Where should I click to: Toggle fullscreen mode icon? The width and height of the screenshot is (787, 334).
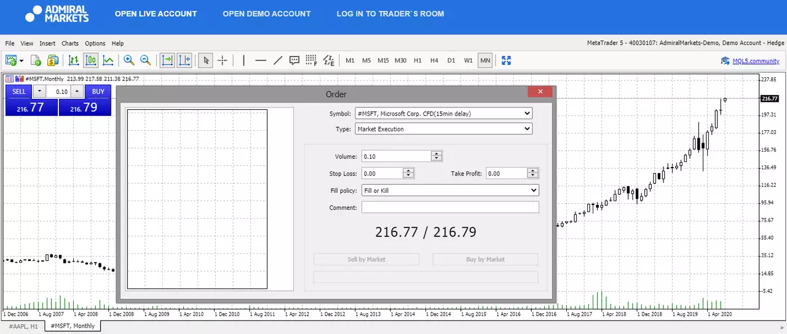pyautogui.click(x=506, y=60)
